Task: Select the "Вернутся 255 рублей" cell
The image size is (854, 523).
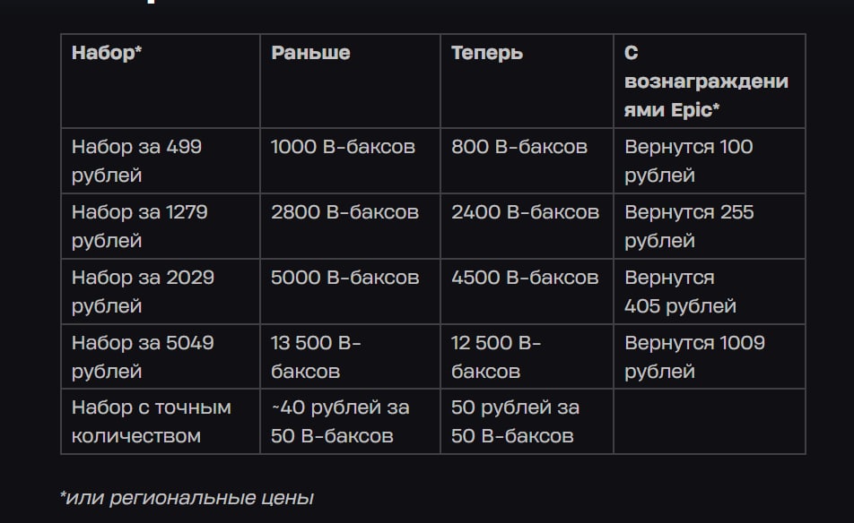Action: (689, 227)
